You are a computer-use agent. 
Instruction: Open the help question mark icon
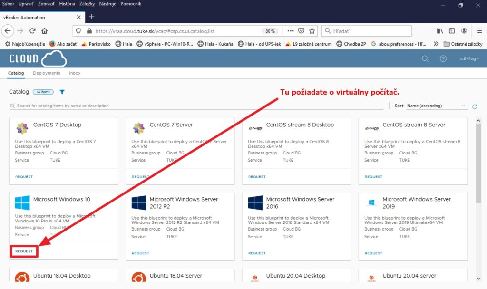click(443, 58)
